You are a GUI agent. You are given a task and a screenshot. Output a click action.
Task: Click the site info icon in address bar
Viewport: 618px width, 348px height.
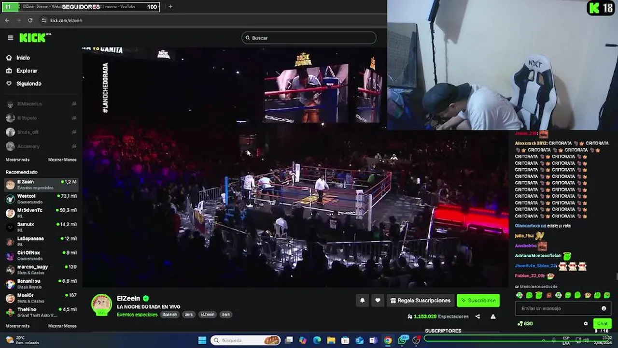tap(43, 20)
